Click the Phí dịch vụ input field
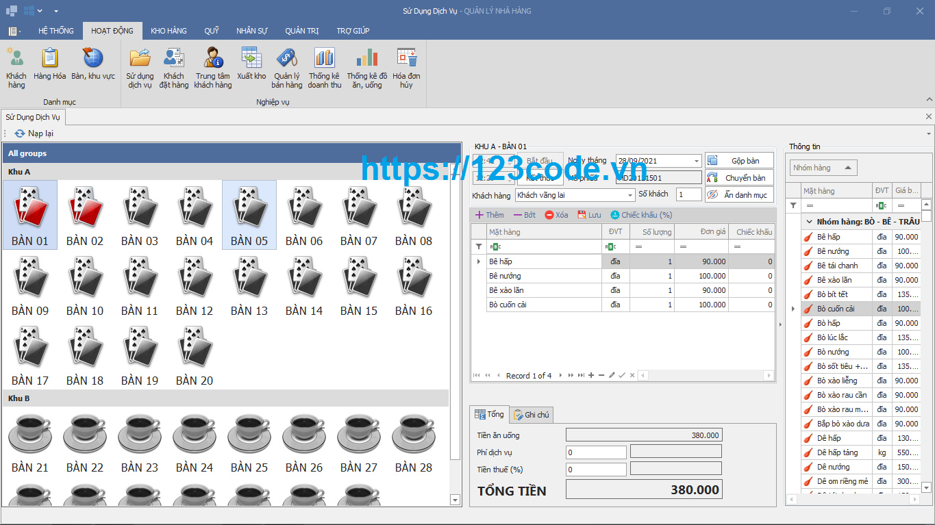 pos(597,452)
